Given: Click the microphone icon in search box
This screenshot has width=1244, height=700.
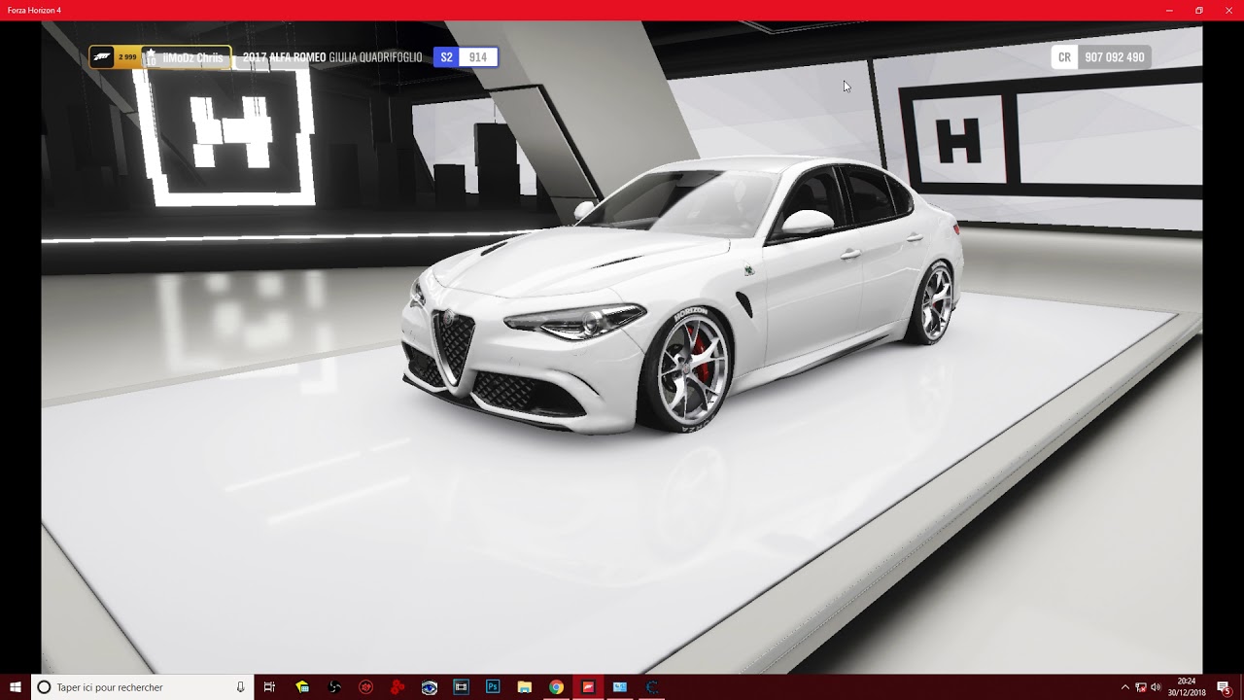Looking at the screenshot, I should (240, 687).
